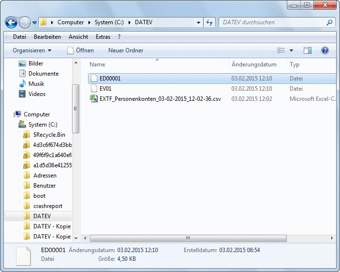Select System (C:) in the address breadcrumb
Viewport: 340px width, 272px height.
tap(109, 22)
